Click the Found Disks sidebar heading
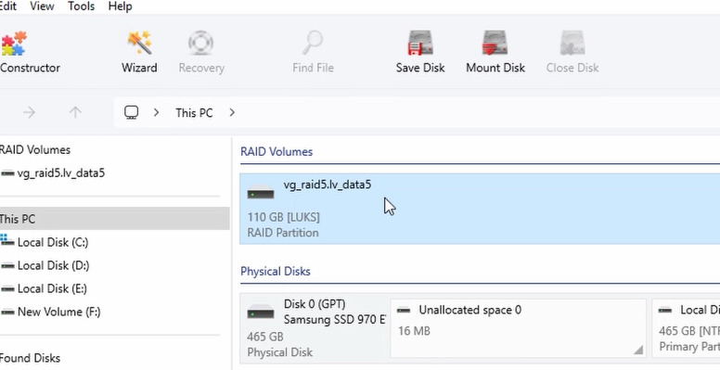Viewport: 720px width, 370px height. click(30, 358)
